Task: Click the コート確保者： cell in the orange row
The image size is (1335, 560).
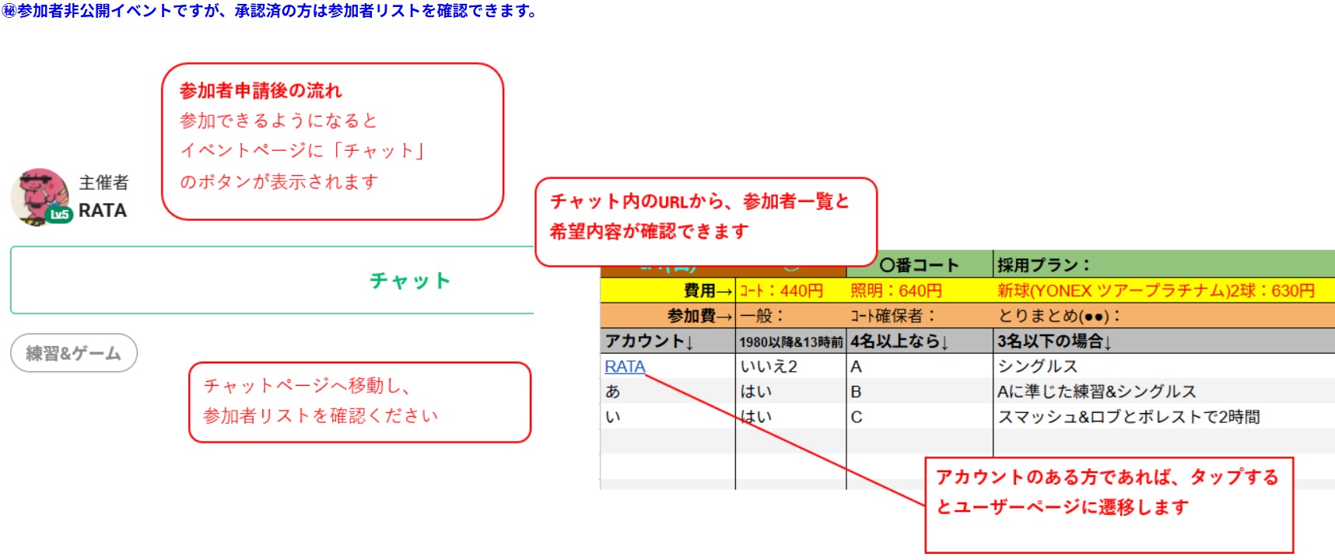Action: point(893,316)
